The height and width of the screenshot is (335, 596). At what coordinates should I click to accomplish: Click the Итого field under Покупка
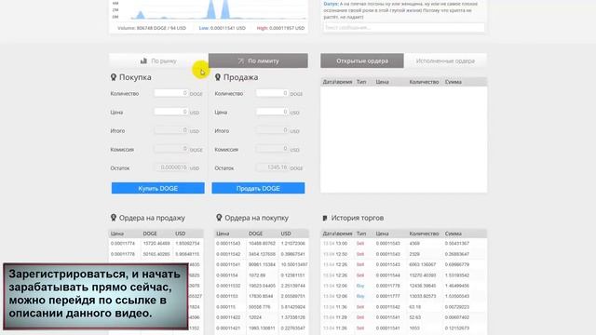(x=171, y=130)
